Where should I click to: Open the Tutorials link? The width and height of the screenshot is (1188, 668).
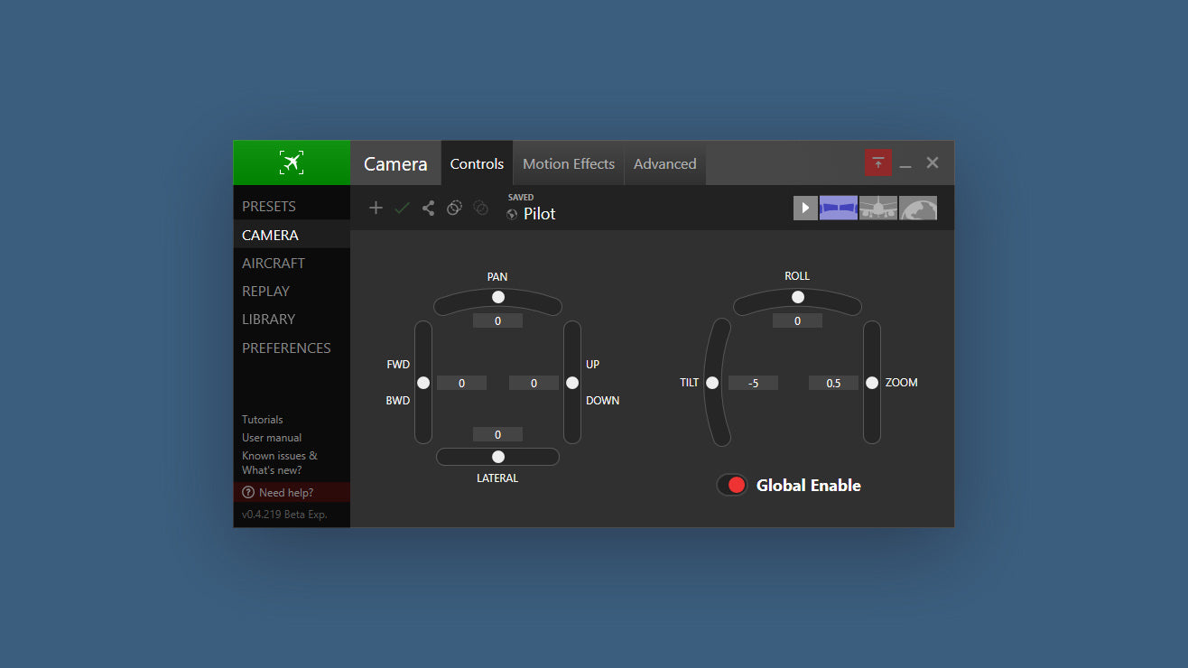coord(263,420)
